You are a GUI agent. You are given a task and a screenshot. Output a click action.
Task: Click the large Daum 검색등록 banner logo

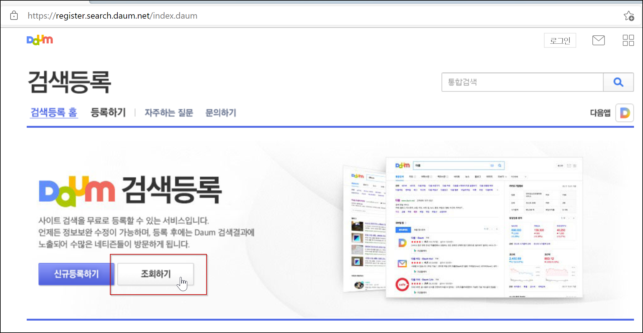(x=130, y=191)
